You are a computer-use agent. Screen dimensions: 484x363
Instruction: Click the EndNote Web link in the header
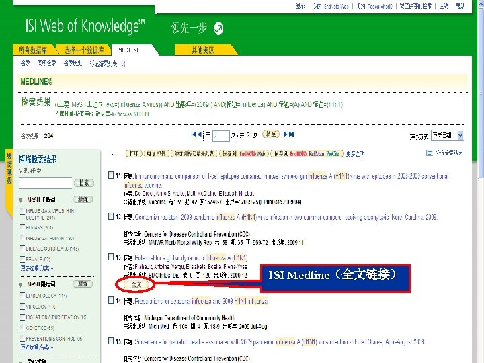(331, 6)
